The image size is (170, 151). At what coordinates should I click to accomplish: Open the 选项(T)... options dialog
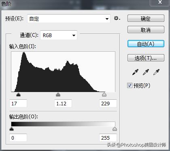(x=146, y=58)
